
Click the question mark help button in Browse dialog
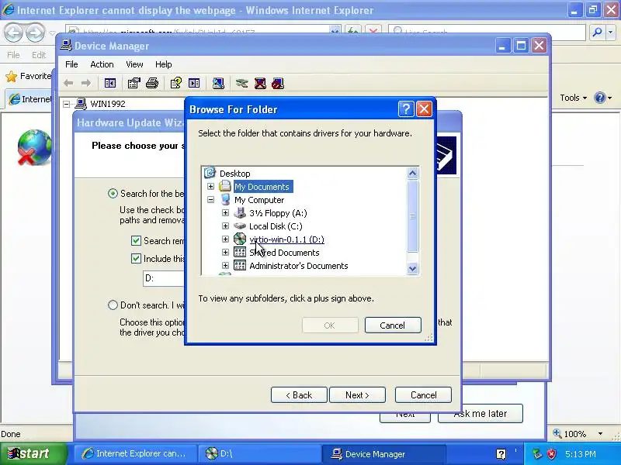(x=406, y=109)
